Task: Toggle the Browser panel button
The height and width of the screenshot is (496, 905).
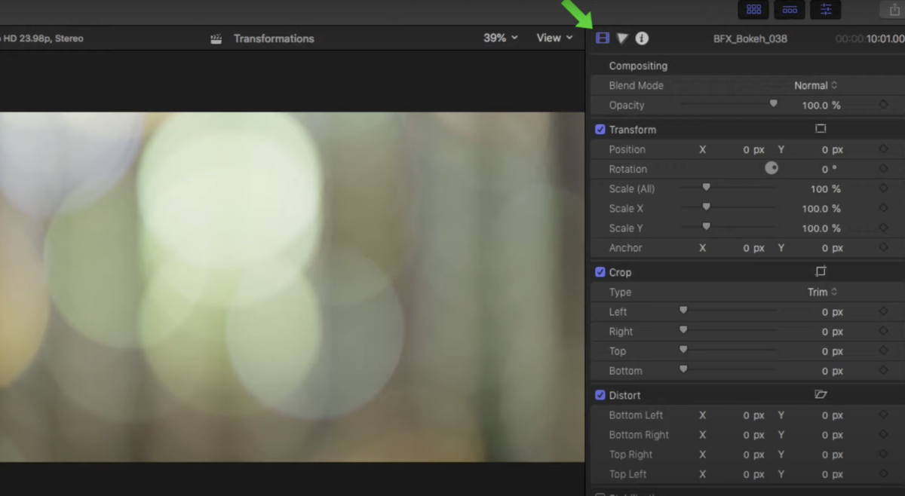Action: 753,10
